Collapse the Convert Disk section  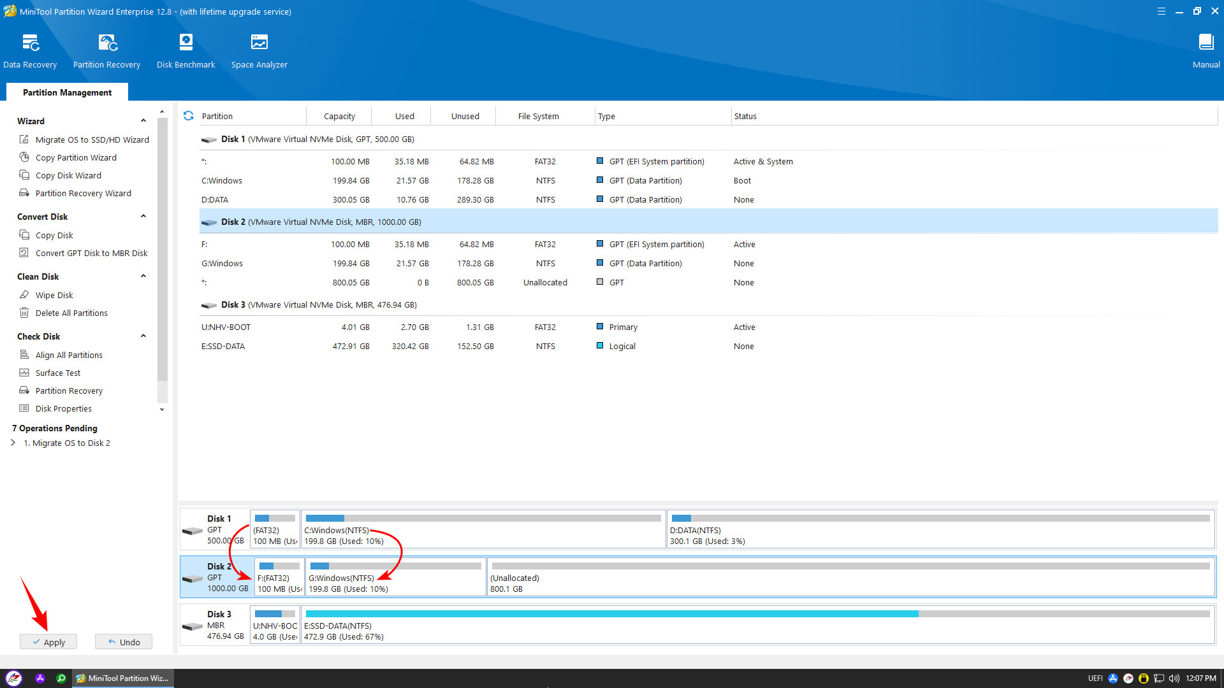(143, 217)
